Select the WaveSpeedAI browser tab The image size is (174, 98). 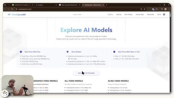pyautogui.click(x=93, y=5)
